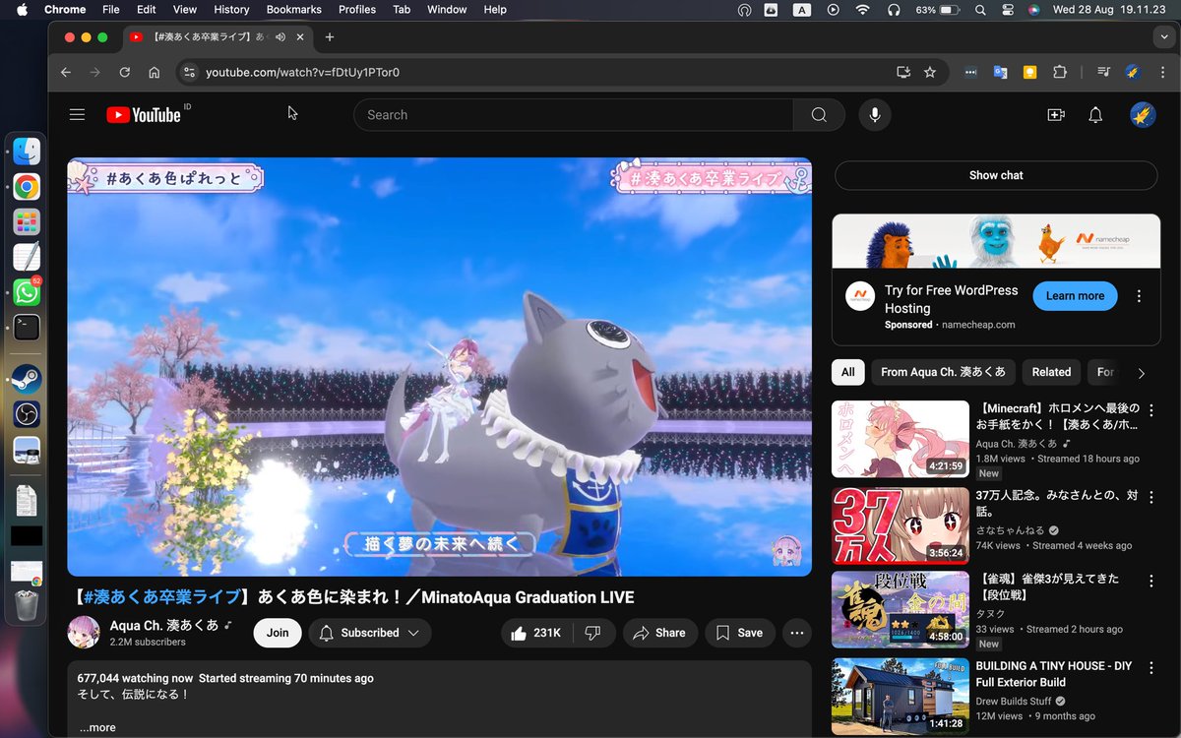Image resolution: width=1181 pixels, height=738 pixels.
Task: Start a voice search with the microphone icon
Action: pyautogui.click(x=874, y=115)
